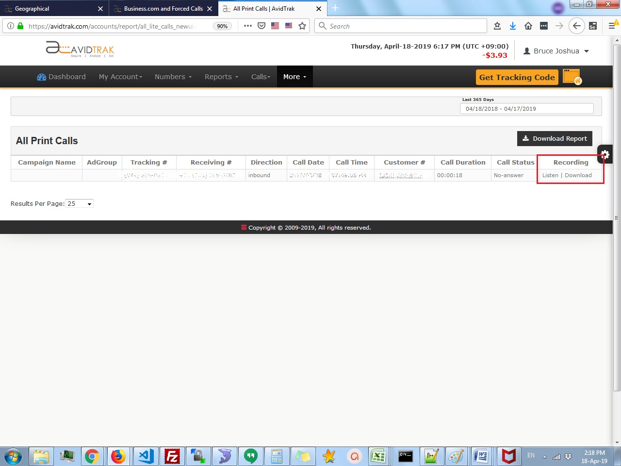Open Microsoft Excel from taskbar
Image resolution: width=621 pixels, height=466 pixels.
click(x=378, y=456)
